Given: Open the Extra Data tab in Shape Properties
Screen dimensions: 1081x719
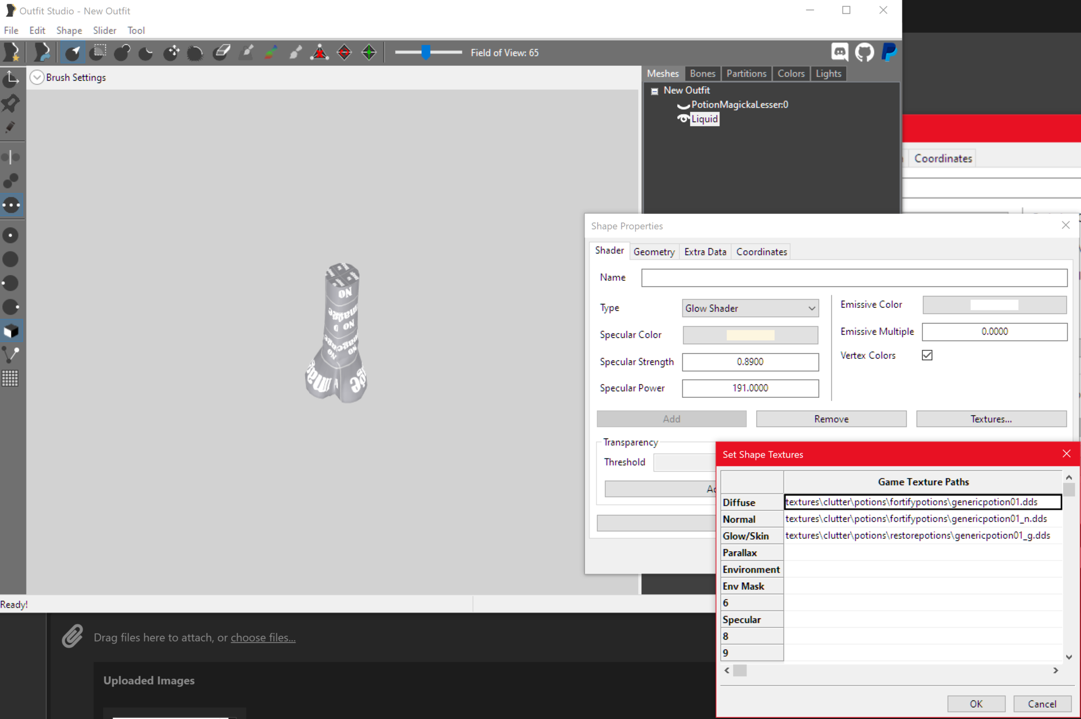Looking at the screenshot, I should pos(705,252).
